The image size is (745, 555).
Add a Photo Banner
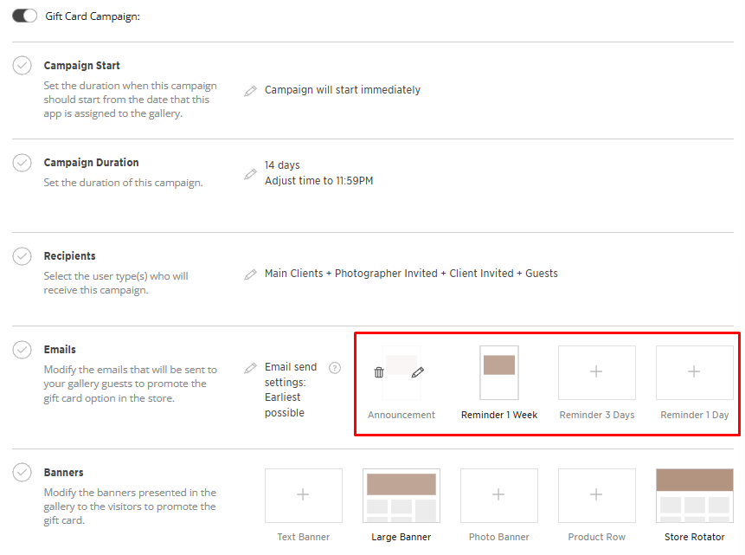coord(498,495)
